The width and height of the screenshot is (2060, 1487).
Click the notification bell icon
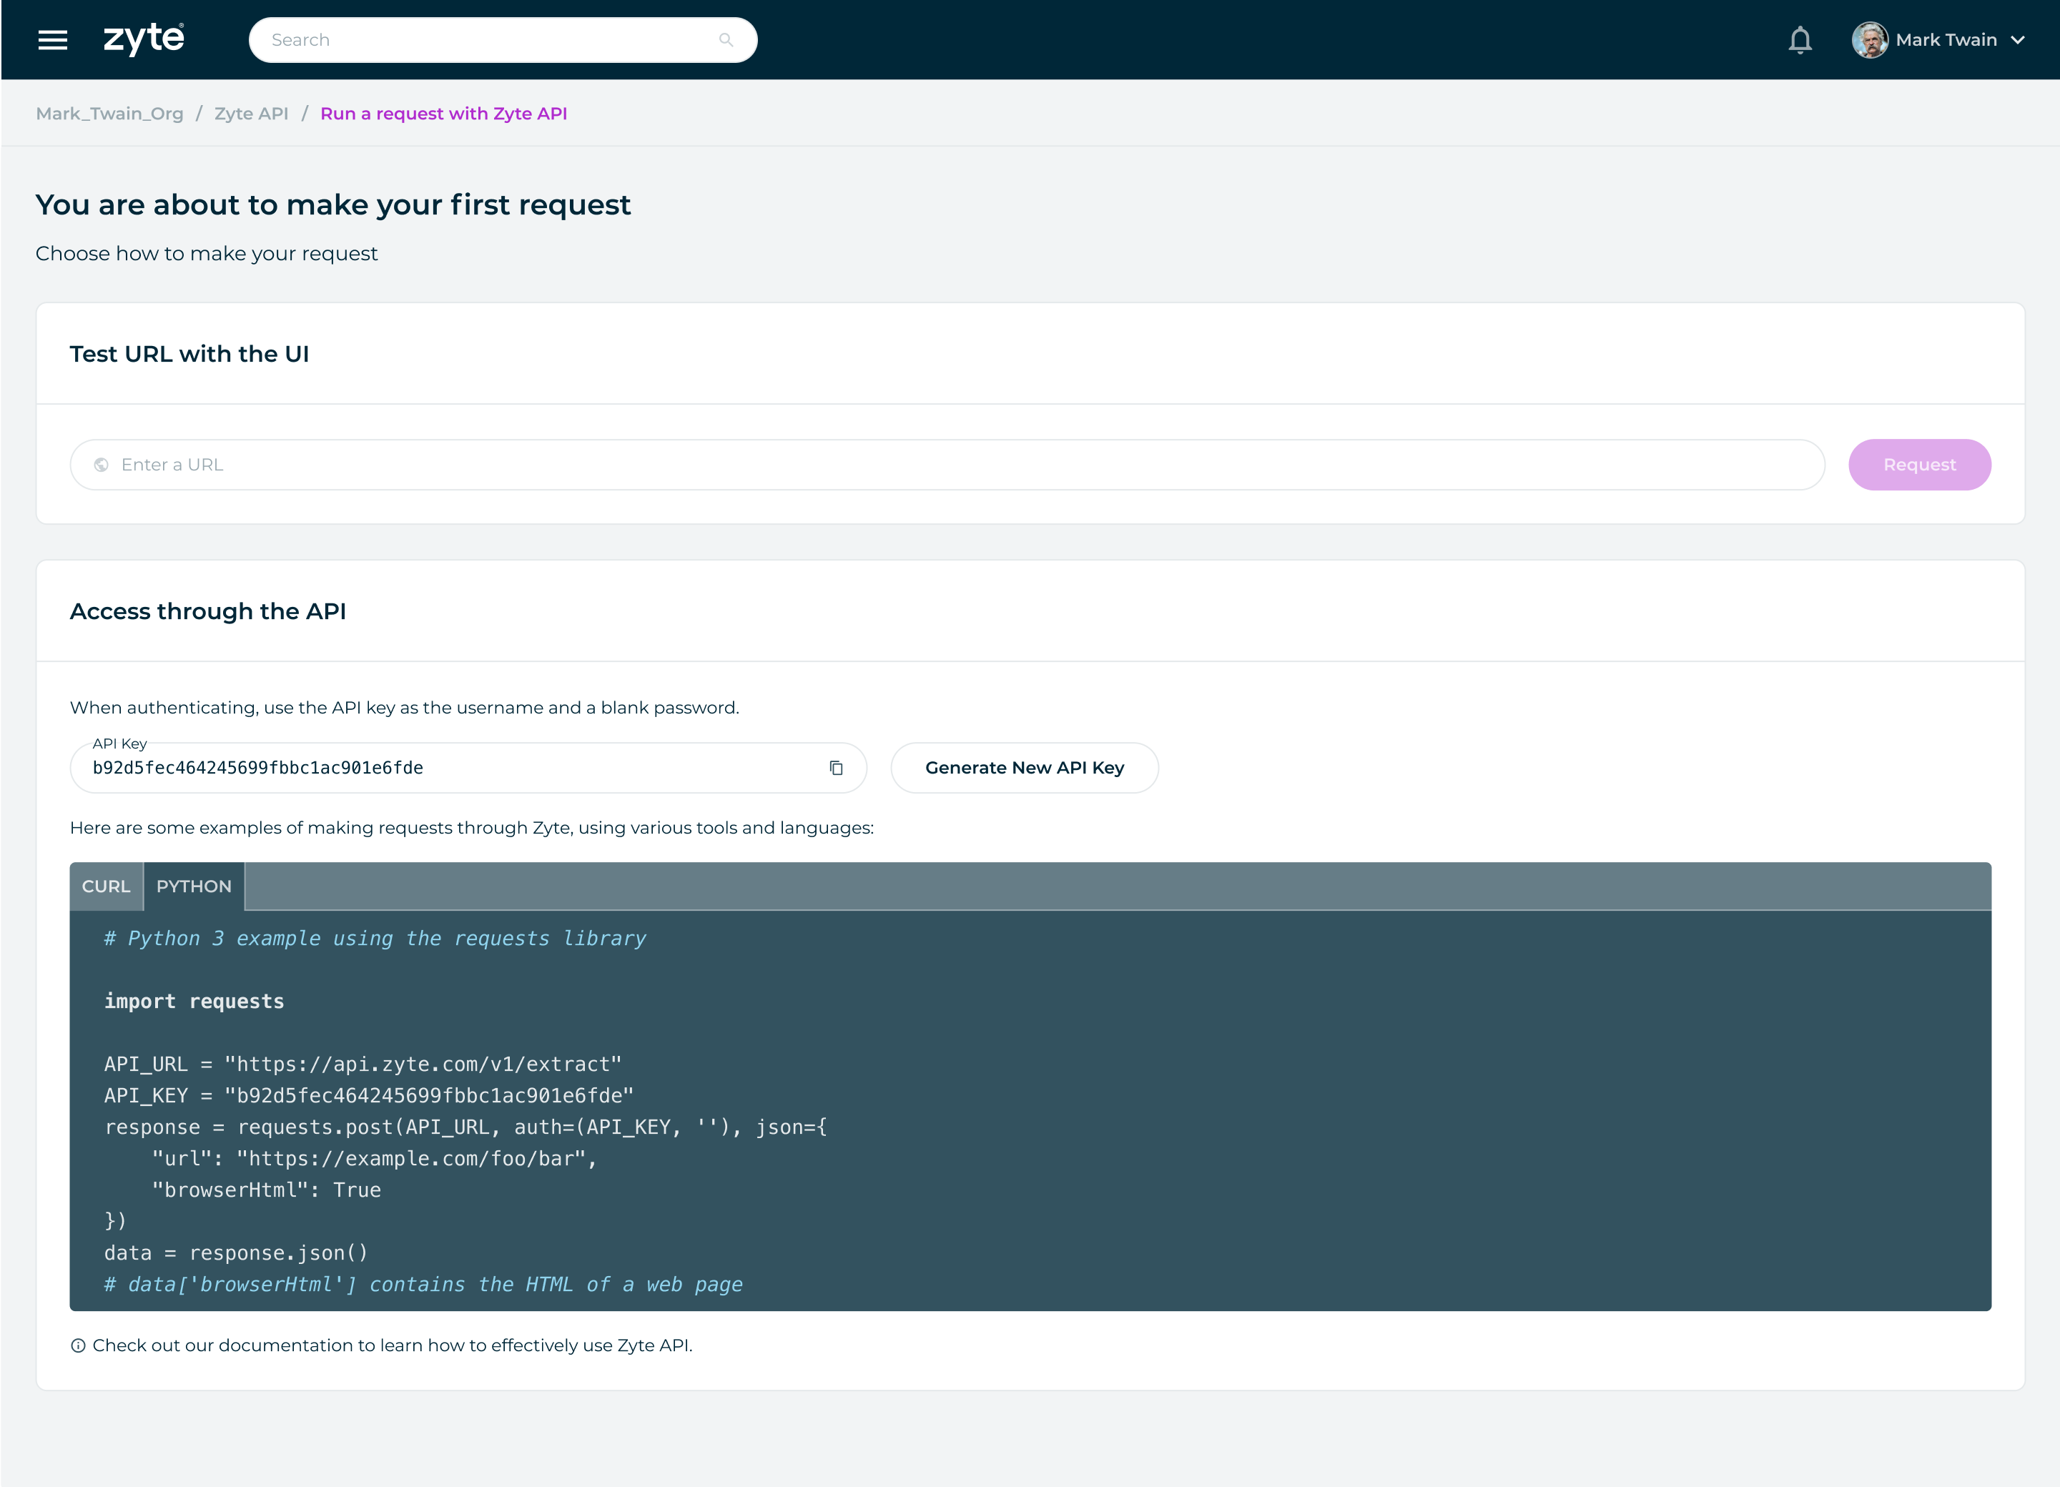[1799, 40]
